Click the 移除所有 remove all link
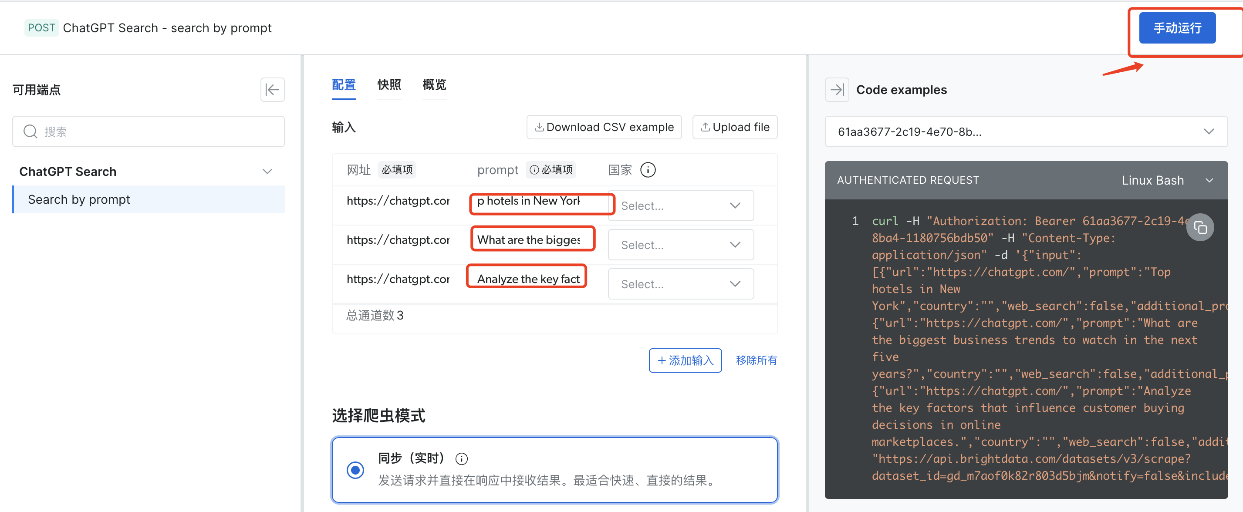This screenshot has width=1243, height=512. coord(756,360)
